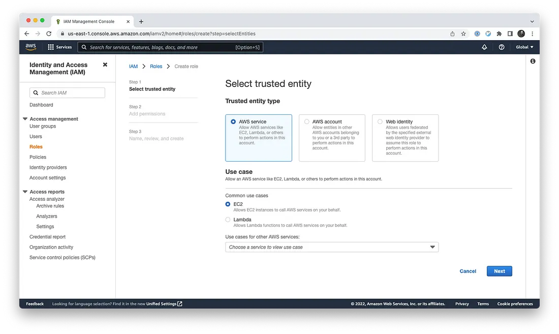Screen dimensions: 559x334
Task: Click the site lock icon in address bar
Action: tap(63, 34)
